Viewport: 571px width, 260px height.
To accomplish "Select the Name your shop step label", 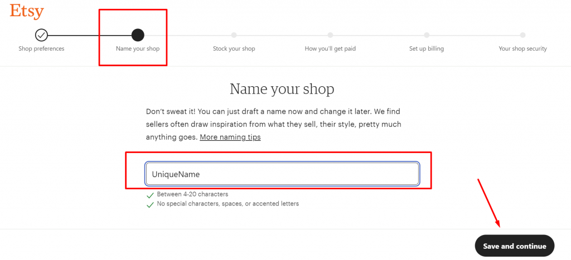I will [138, 48].
